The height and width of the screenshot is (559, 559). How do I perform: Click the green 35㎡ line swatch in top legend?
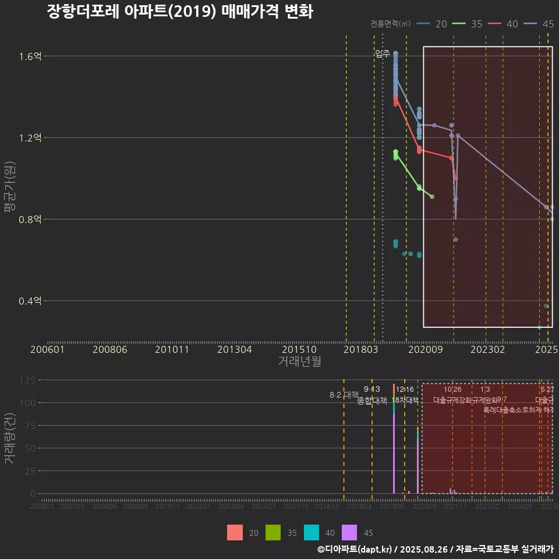click(459, 24)
